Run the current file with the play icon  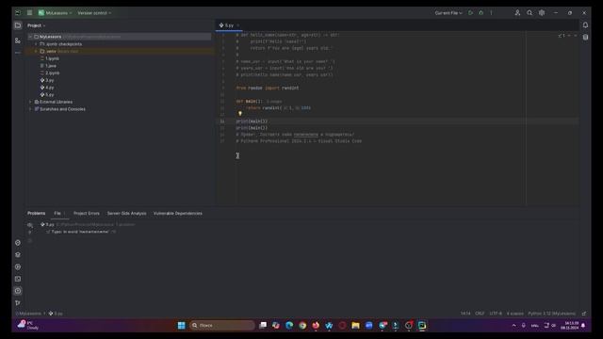[x=470, y=12]
